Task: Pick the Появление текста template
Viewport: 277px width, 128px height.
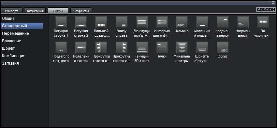Action: click(81, 47)
